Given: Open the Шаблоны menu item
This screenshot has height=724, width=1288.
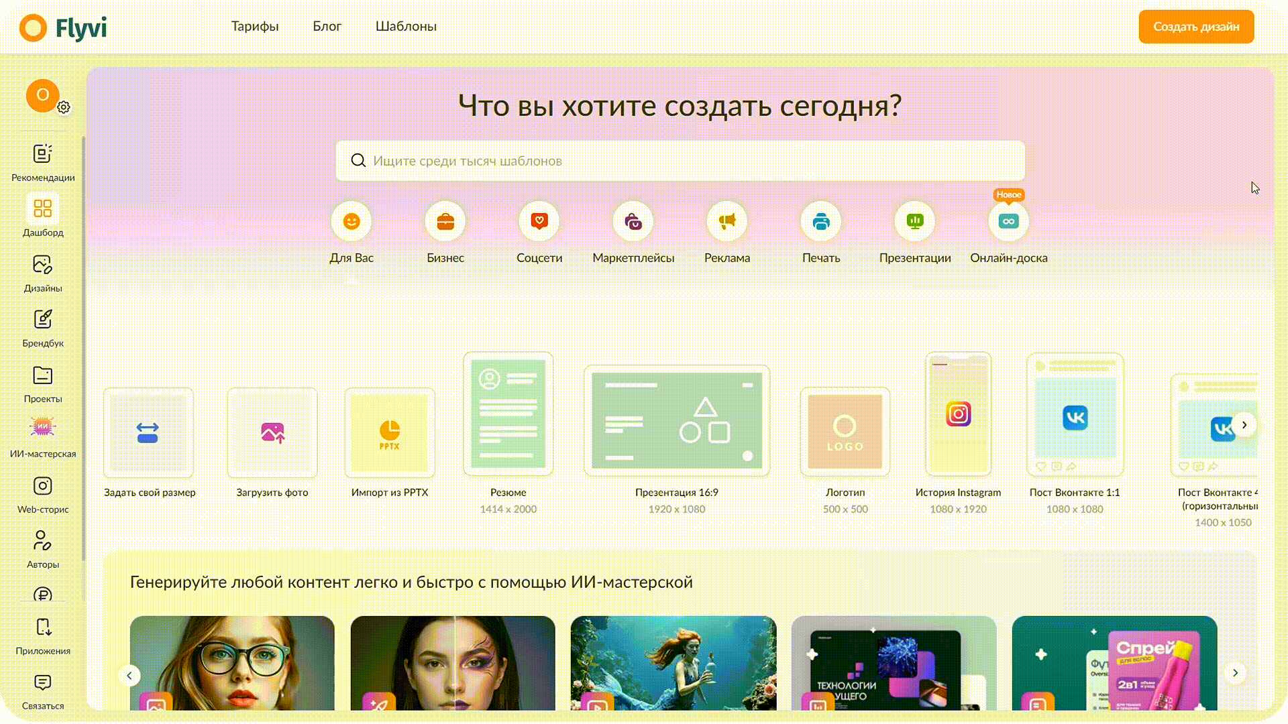Looking at the screenshot, I should [x=406, y=26].
